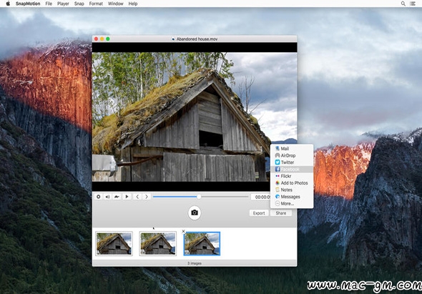Capture a snapshot with the camera button
Image resolution: width=422 pixels, height=294 pixels.
[x=195, y=212]
